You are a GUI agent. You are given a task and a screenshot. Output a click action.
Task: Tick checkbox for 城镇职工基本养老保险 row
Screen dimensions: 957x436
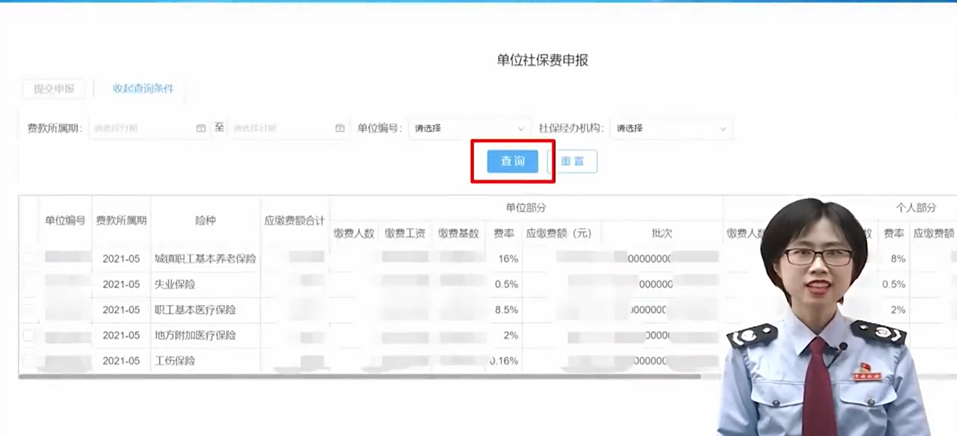pos(28,259)
